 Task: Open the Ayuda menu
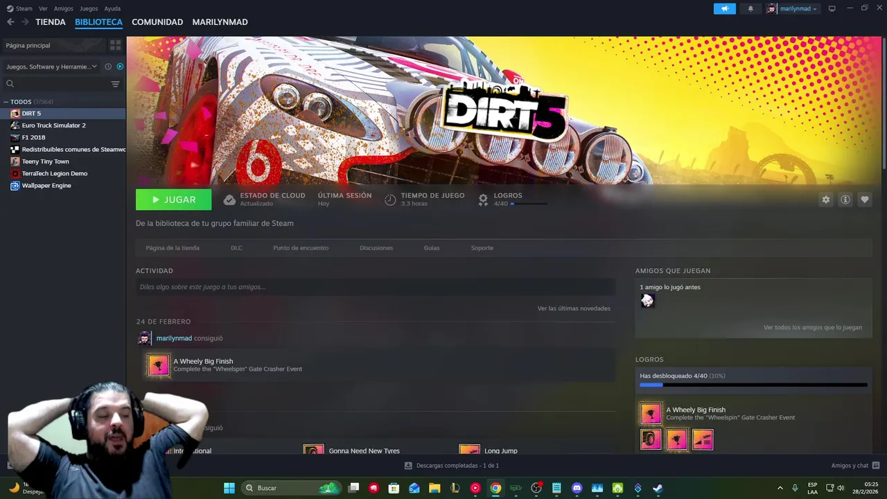pos(112,8)
